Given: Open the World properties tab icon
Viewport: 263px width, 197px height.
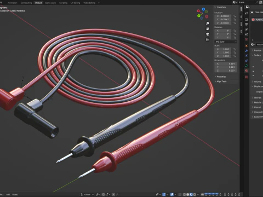Looking at the screenshot, I should (x=247, y=39).
